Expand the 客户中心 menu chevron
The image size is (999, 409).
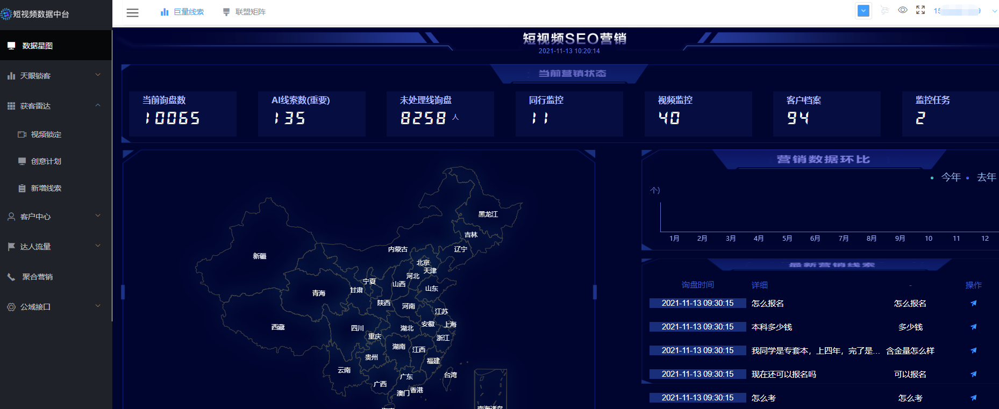[98, 216]
